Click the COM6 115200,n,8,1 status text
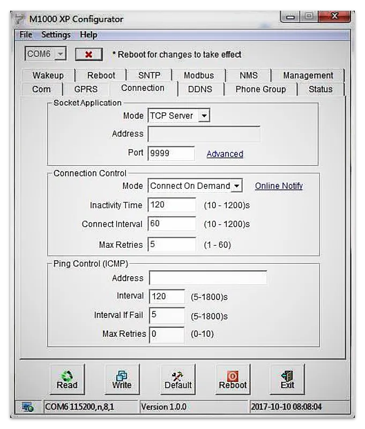The image size is (365, 429). click(79, 407)
